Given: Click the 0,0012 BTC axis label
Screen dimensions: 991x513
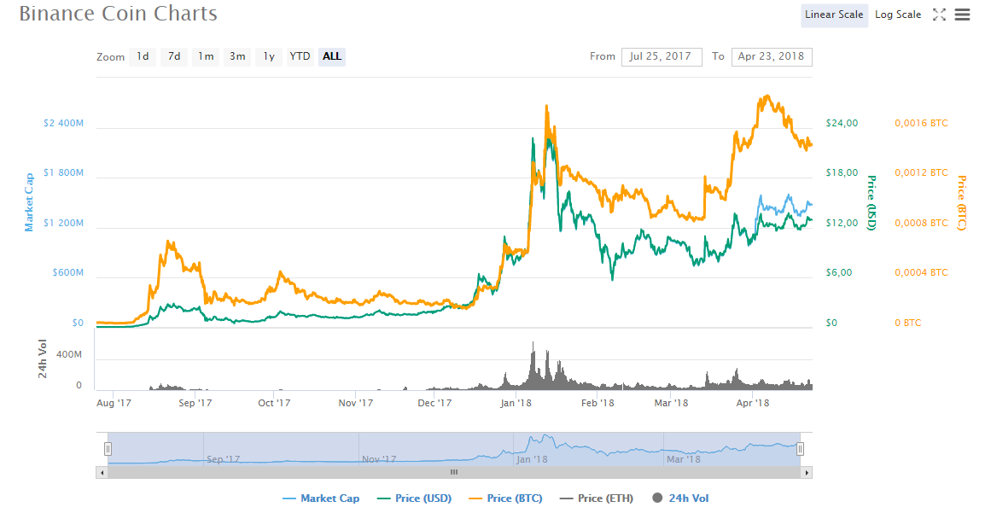Looking at the screenshot, I should tap(921, 173).
